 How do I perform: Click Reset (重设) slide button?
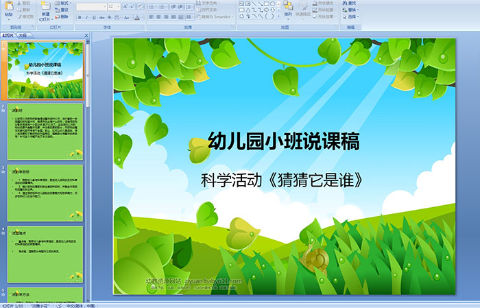[x=62, y=10]
